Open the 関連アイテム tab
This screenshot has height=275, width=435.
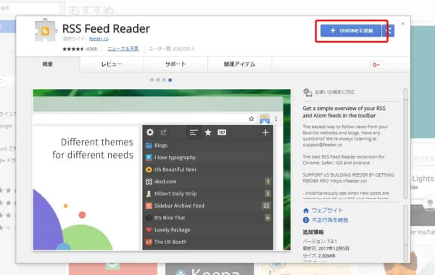[x=239, y=64]
